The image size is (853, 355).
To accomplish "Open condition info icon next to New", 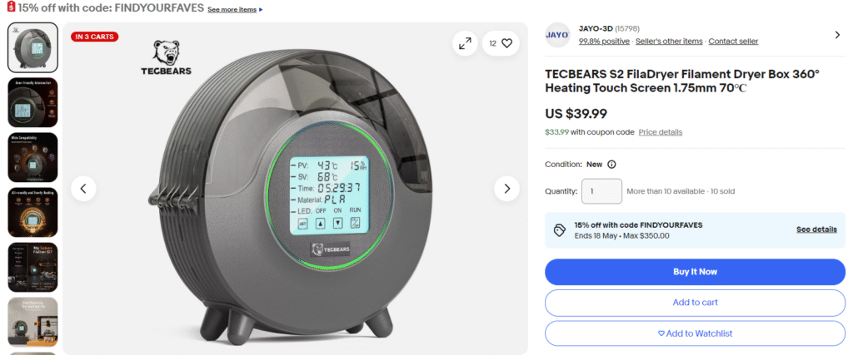I will (x=611, y=165).
